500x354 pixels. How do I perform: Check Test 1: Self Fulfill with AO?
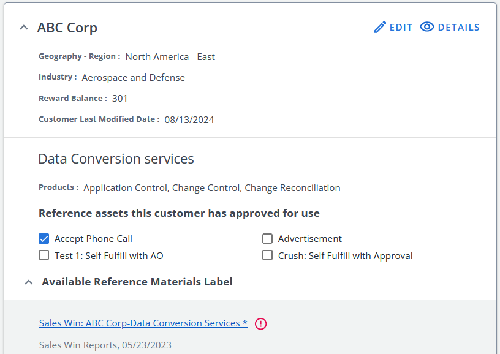tap(44, 255)
